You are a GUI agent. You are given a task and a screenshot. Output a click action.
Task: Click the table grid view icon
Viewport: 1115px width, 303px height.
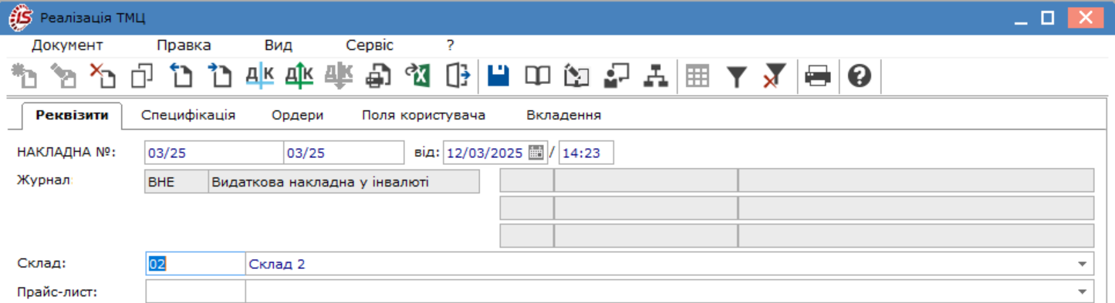698,76
